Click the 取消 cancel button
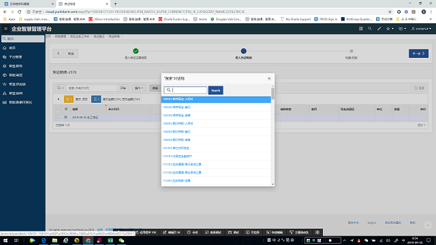The width and height of the screenshot is (436, 245). [x=71, y=53]
